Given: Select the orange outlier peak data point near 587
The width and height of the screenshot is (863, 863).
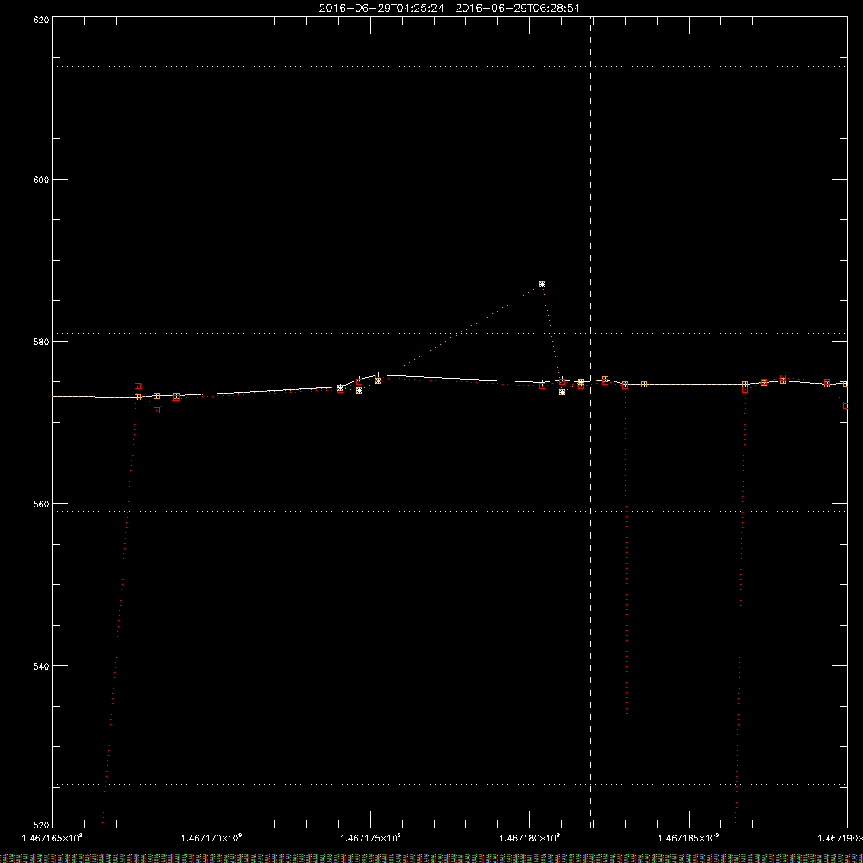Looking at the screenshot, I should click(542, 285).
